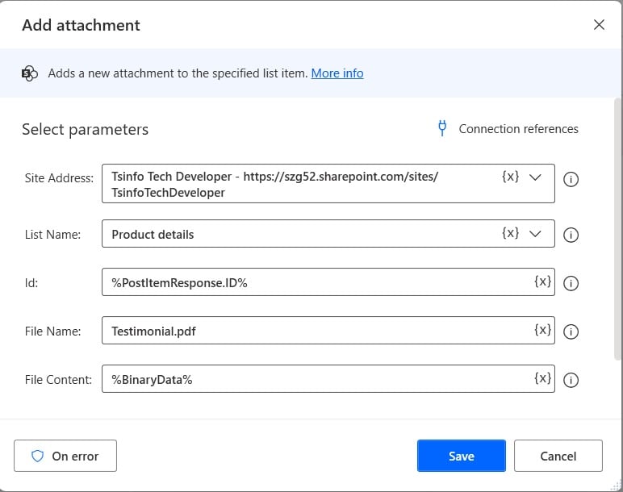Click the Site Address label

59,178
